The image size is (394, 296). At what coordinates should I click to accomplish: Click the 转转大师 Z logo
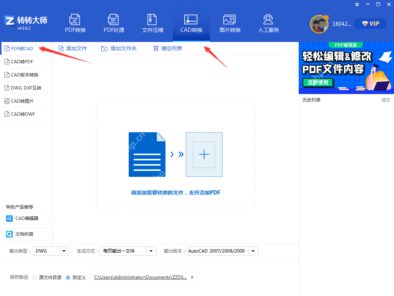coord(10,21)
